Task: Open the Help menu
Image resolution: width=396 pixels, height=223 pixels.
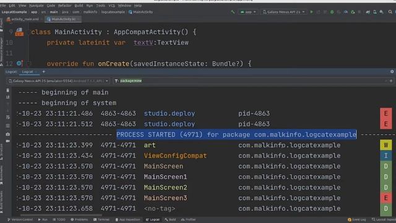Action: pyautogui.click(x=137, y=6)
